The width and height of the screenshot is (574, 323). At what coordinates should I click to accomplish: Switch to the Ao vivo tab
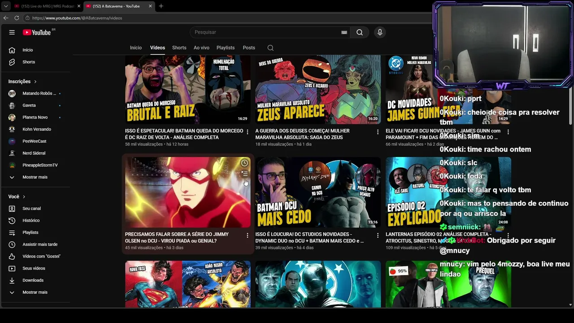point(201,48)
